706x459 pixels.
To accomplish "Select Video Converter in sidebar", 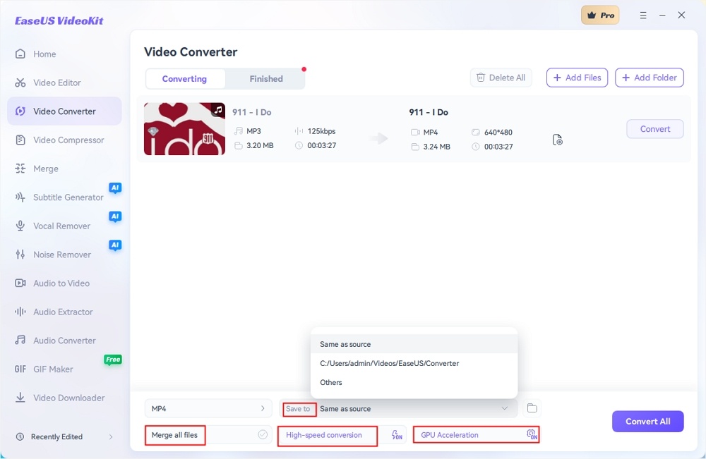I will click(x=64, y=111).
